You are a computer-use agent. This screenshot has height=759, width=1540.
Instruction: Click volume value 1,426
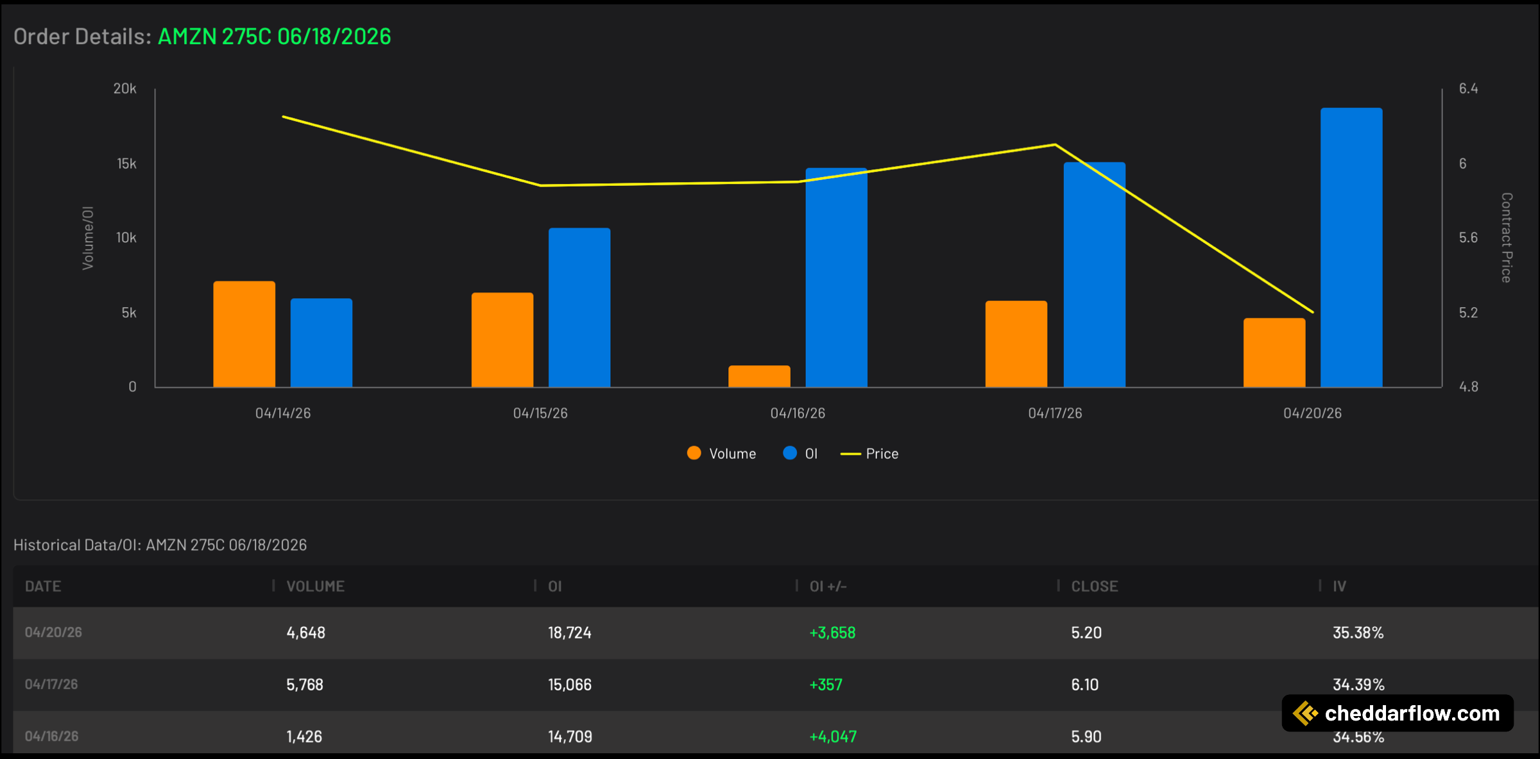point(304,737)
